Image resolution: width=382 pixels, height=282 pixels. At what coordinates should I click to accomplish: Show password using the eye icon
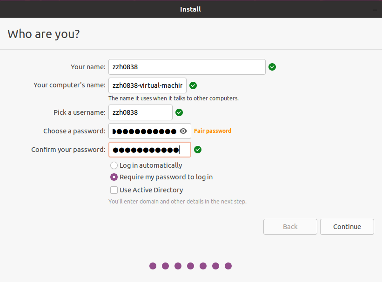click(x=184, y=131)
